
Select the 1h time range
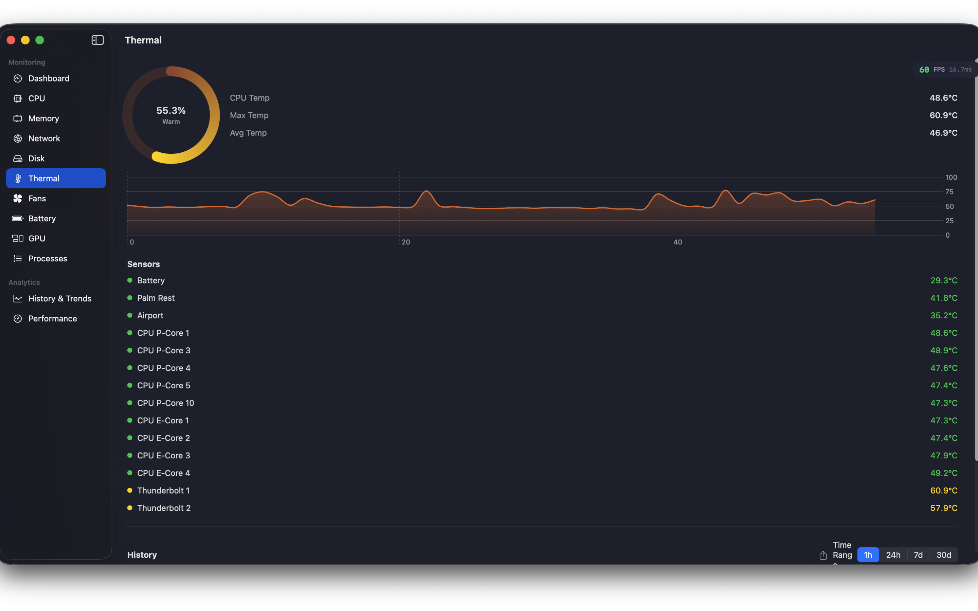pyautogui.click(x=868, y=555)
